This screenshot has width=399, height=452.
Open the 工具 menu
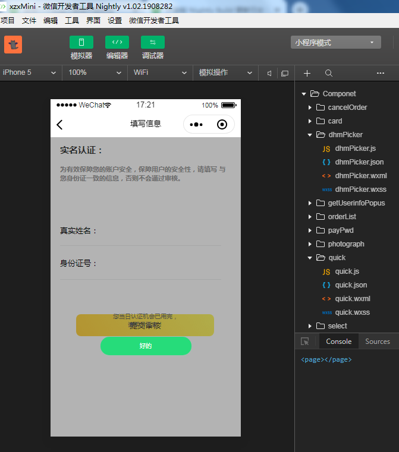point(72,20)
